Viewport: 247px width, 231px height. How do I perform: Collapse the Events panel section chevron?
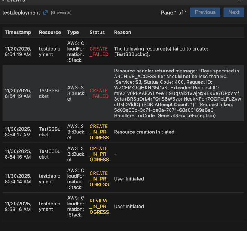point(3,1)
